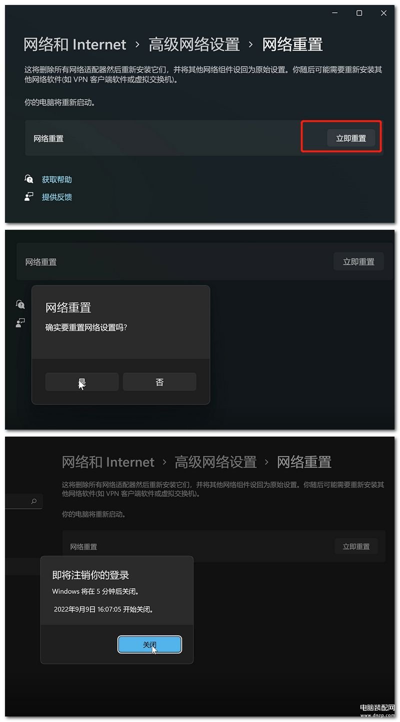
Task: Click the help icon beside 获取帮助
Action: pyautogui.click(x=29, y=179)
